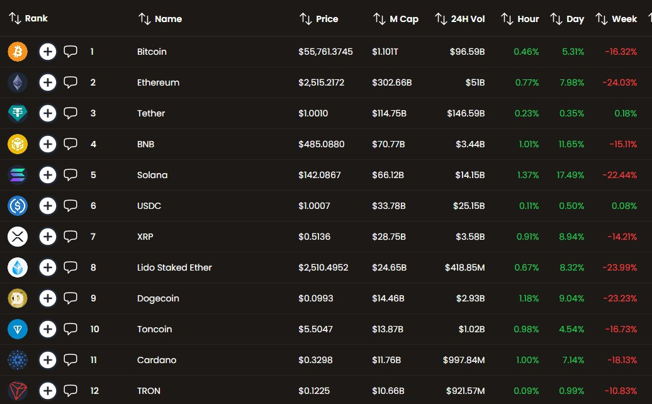The image size is (652, 404).
Task: Click the BNB coin logo
Action: click(18, 144)
